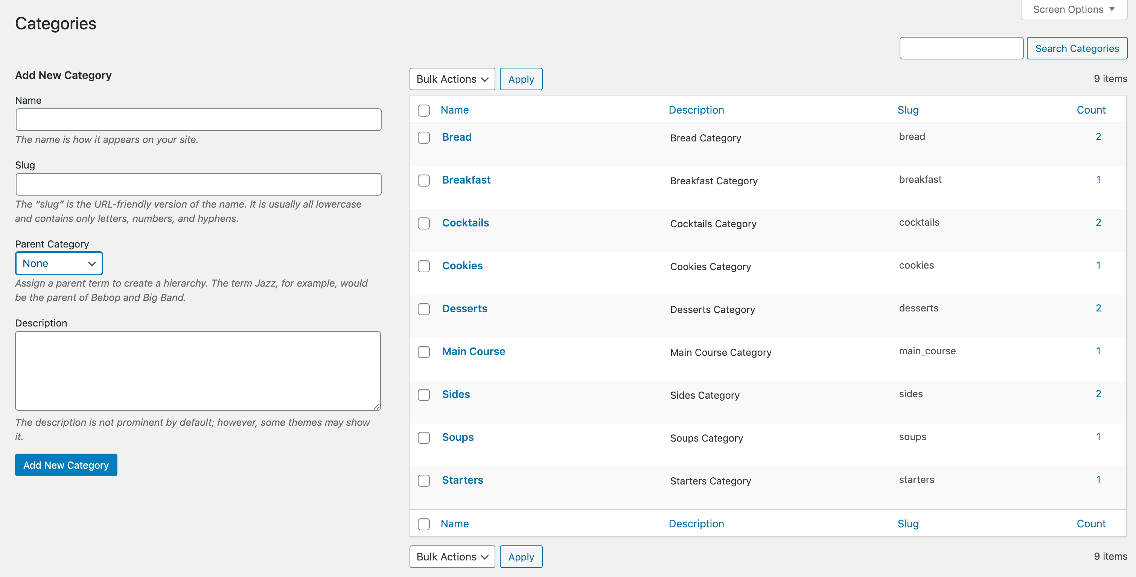The height and width of the screenshot is (577, 1136).
Task: Sort by the Name column in table footer
Action: 454,524
